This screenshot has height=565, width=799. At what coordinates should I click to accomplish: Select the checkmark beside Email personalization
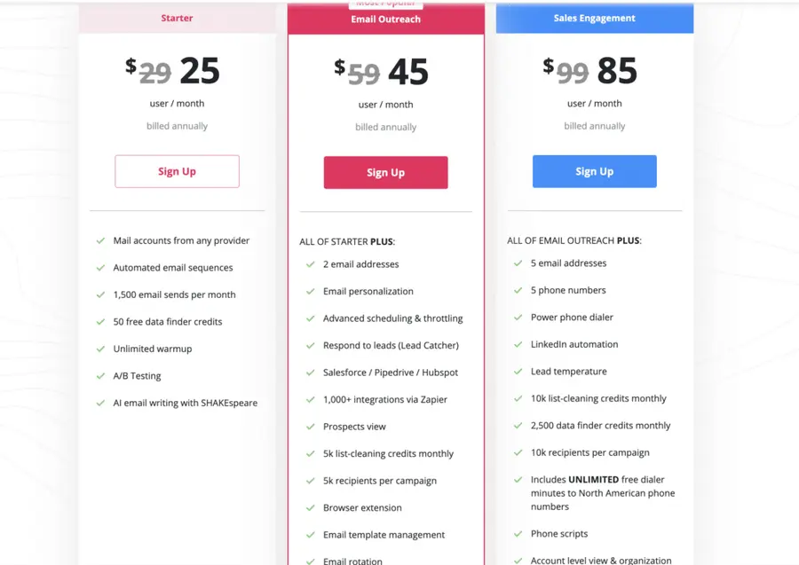tap(310, 291)
